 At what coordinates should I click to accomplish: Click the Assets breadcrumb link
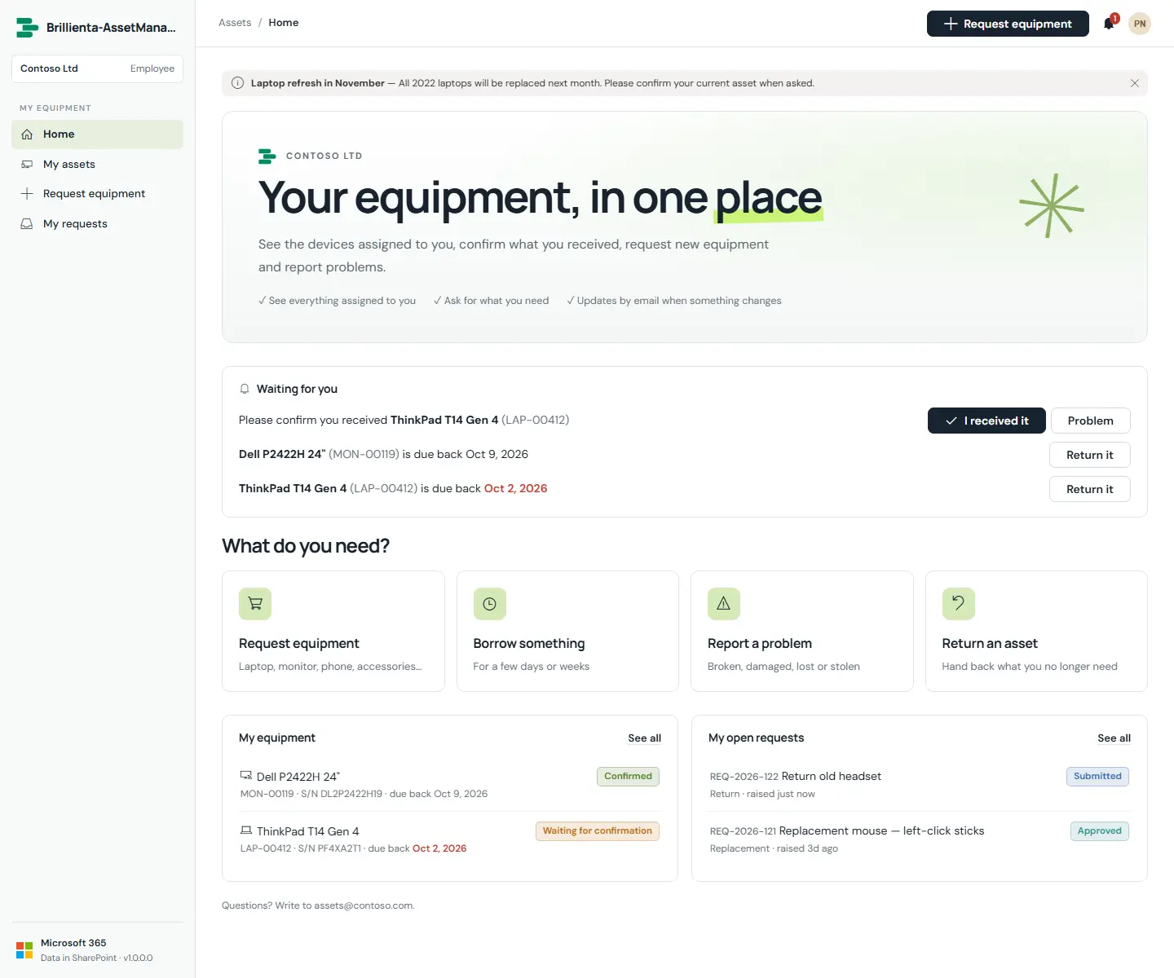235,23
